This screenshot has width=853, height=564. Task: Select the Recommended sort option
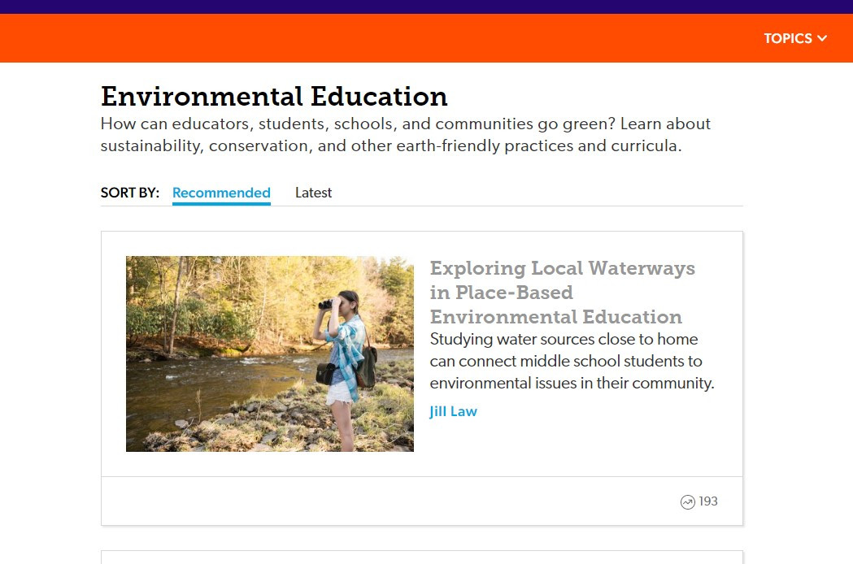pyautogui.click(x=221, y=193)
